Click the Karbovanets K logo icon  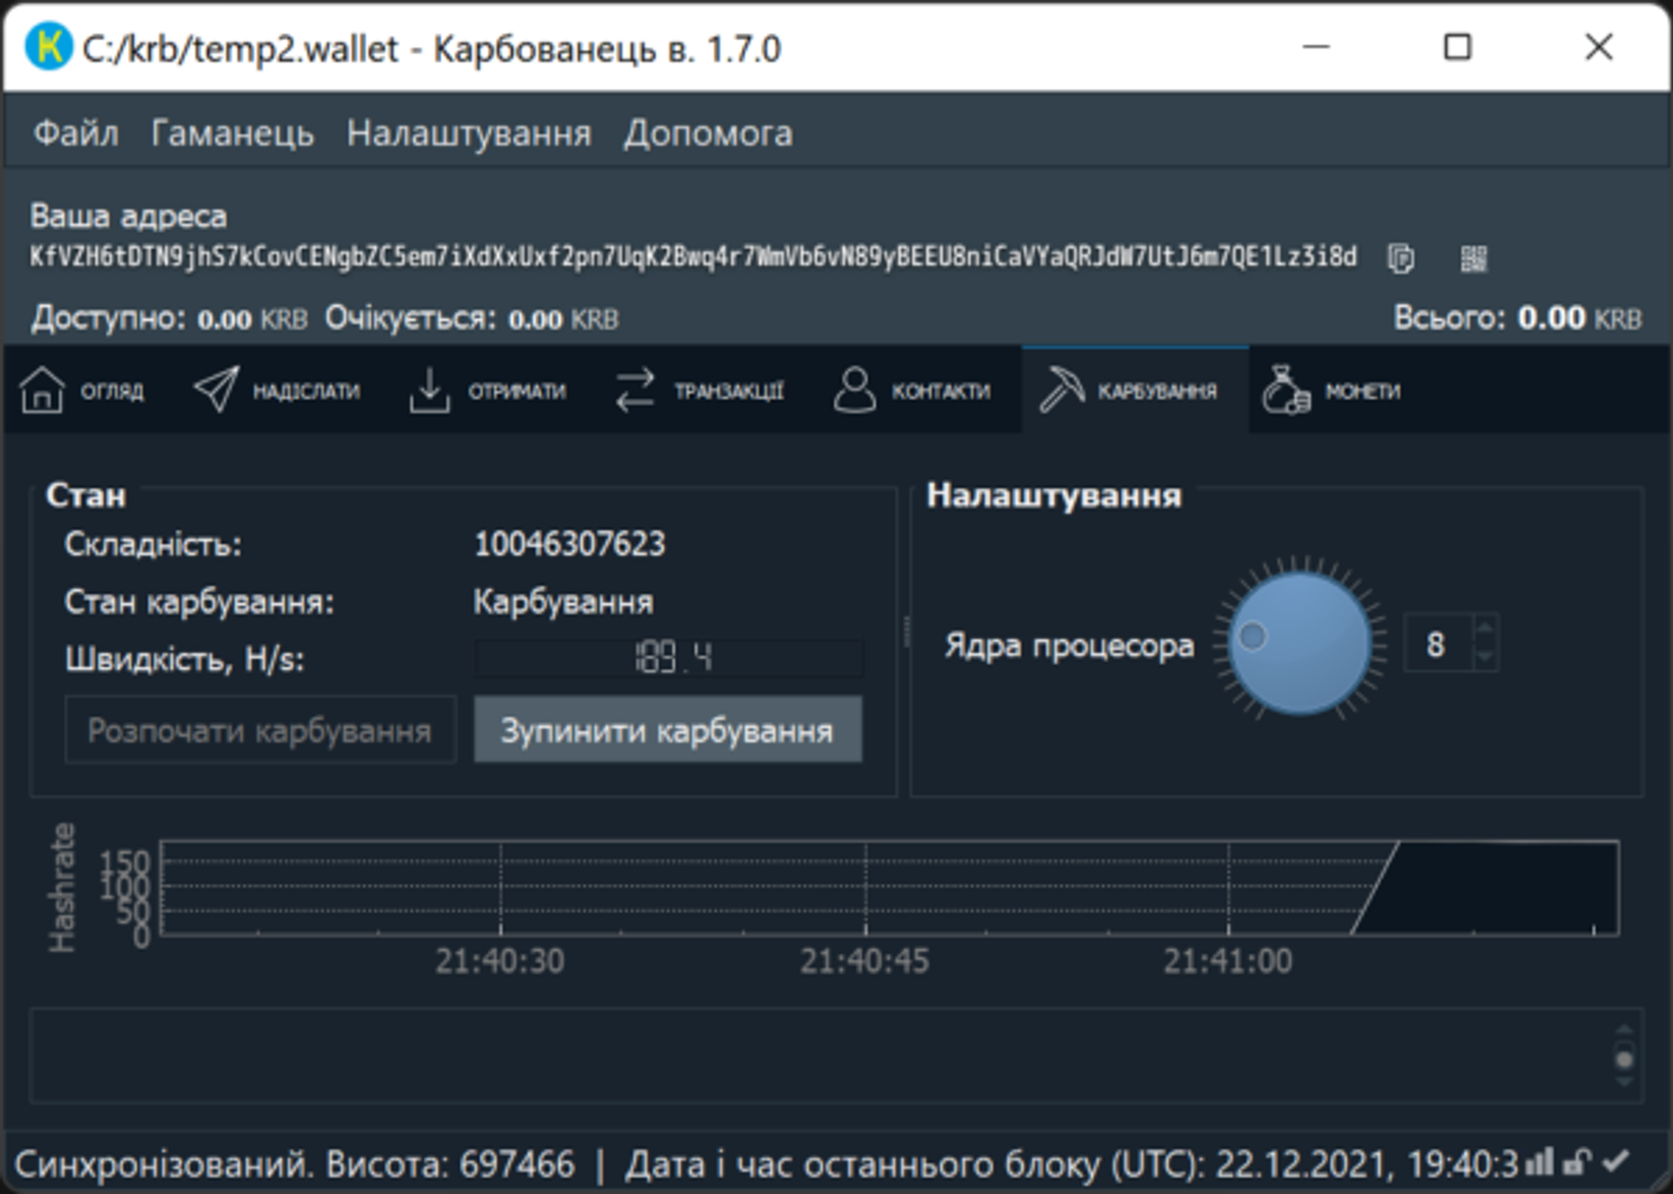(48, 46)
